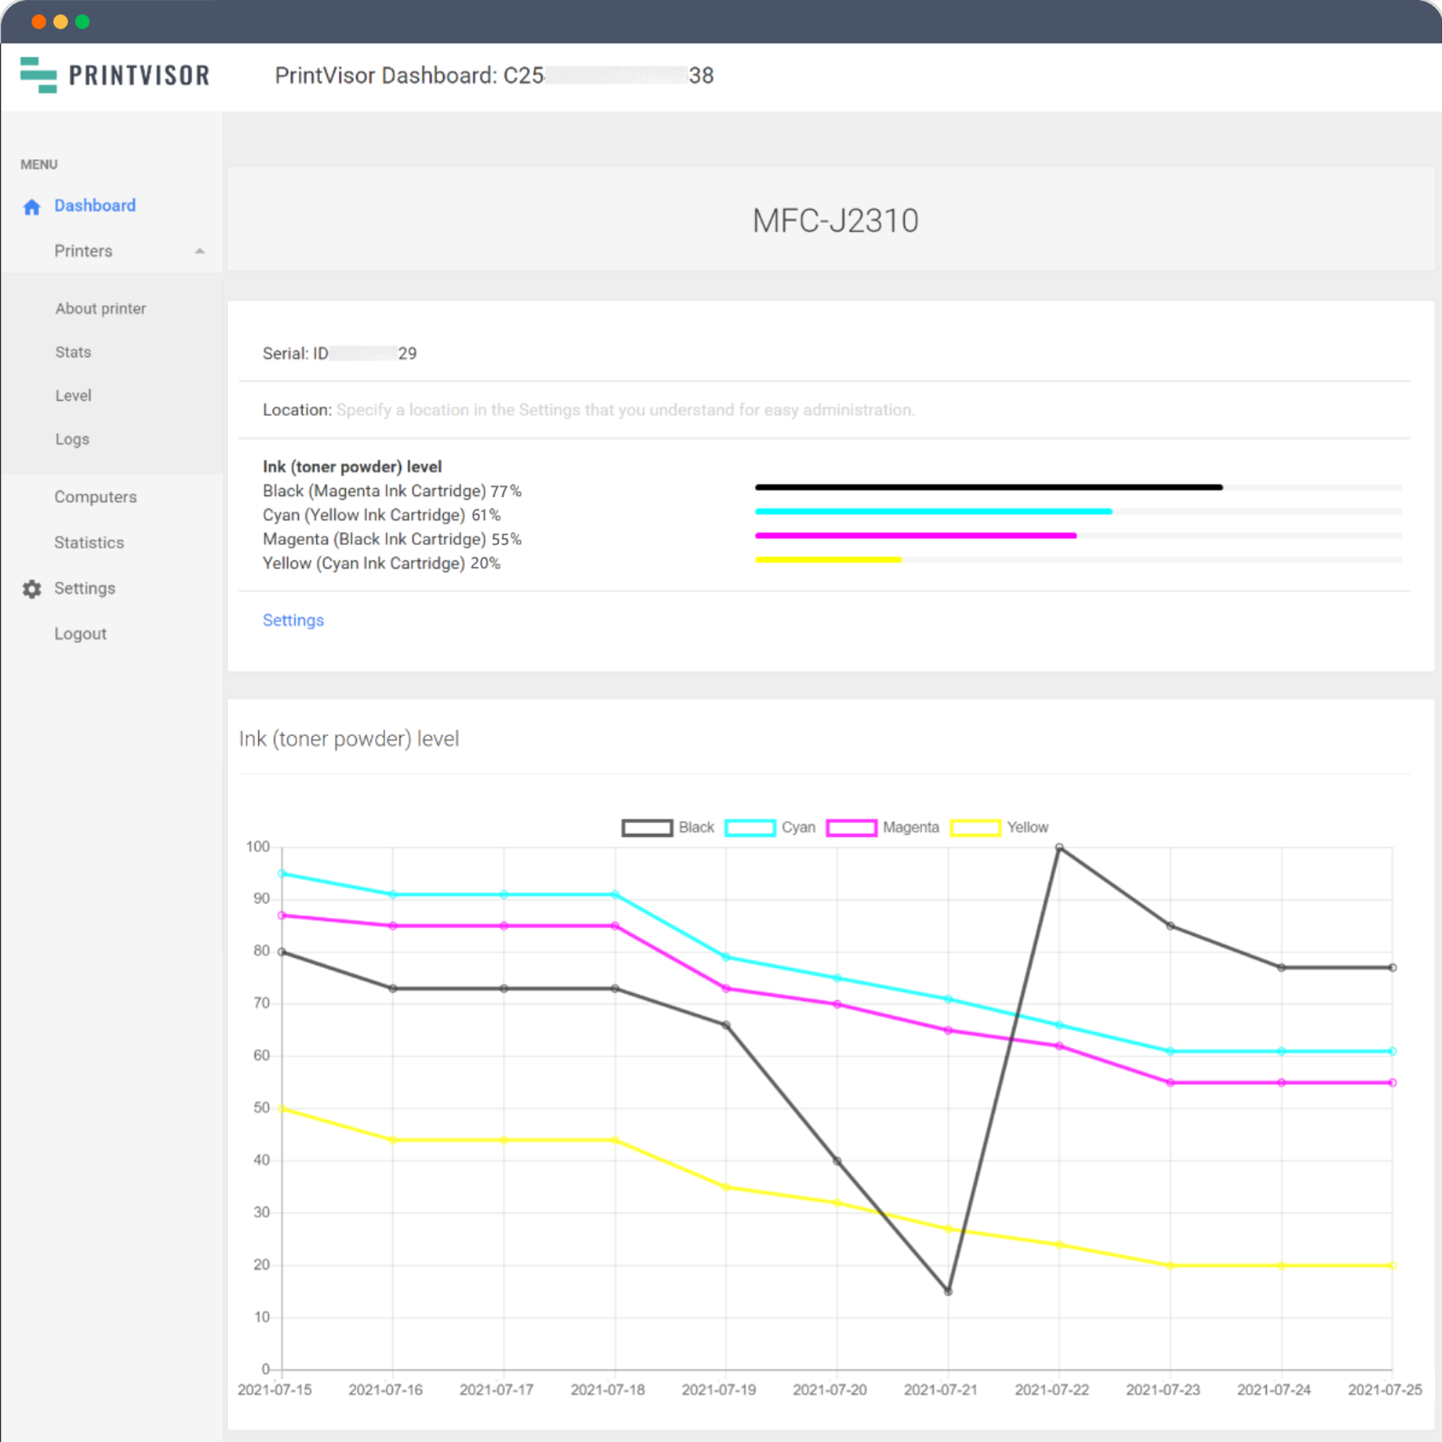This screenshot has height=1442, width=1442.
Task: Click the black ink level bar
Action: pyautogui.click(x=988, y=487)
